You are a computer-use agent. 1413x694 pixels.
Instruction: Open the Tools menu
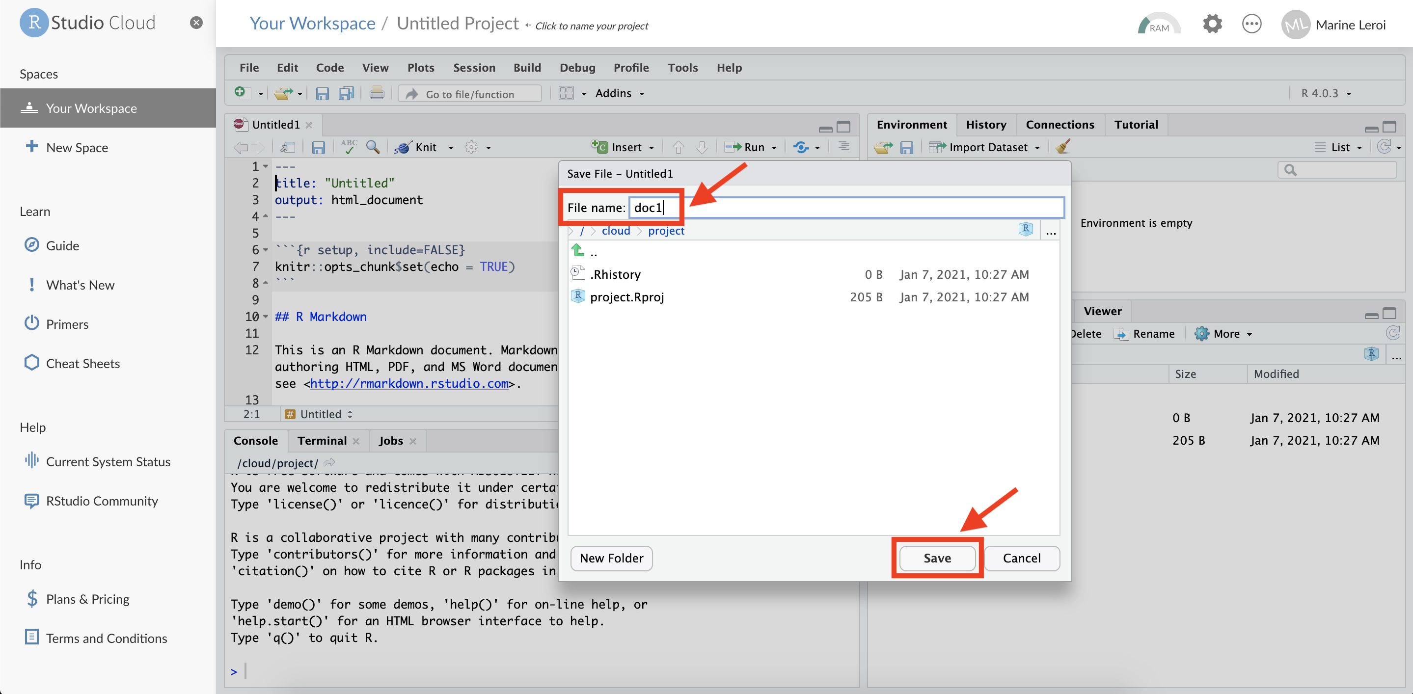pos(682,67)
